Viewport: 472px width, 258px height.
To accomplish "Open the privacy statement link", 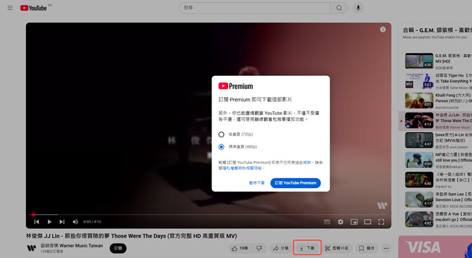I will coord(232,168).
